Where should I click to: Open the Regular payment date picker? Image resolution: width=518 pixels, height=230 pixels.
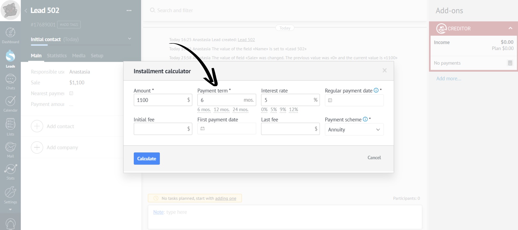pos(354,101)
